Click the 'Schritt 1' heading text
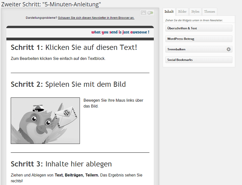242x185 pixels. coord(74,47)
